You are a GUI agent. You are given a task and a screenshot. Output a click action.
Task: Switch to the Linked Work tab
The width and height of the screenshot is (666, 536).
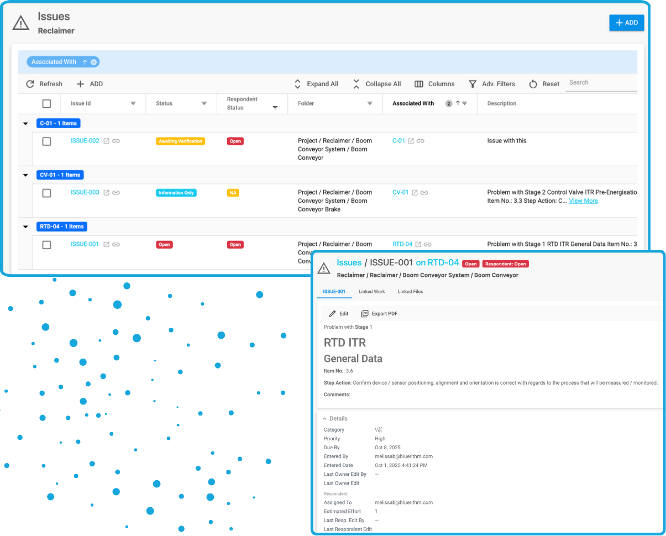click(x=371, y=291)
